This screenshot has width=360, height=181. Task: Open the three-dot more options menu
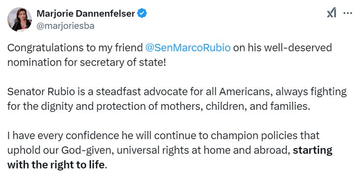click(x=348, y=13)
